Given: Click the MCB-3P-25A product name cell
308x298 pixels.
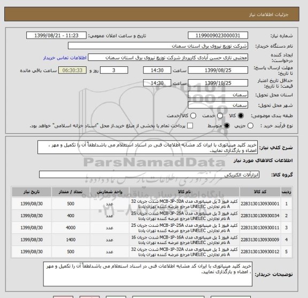Looking at the screenshot, I should point(184,216).
